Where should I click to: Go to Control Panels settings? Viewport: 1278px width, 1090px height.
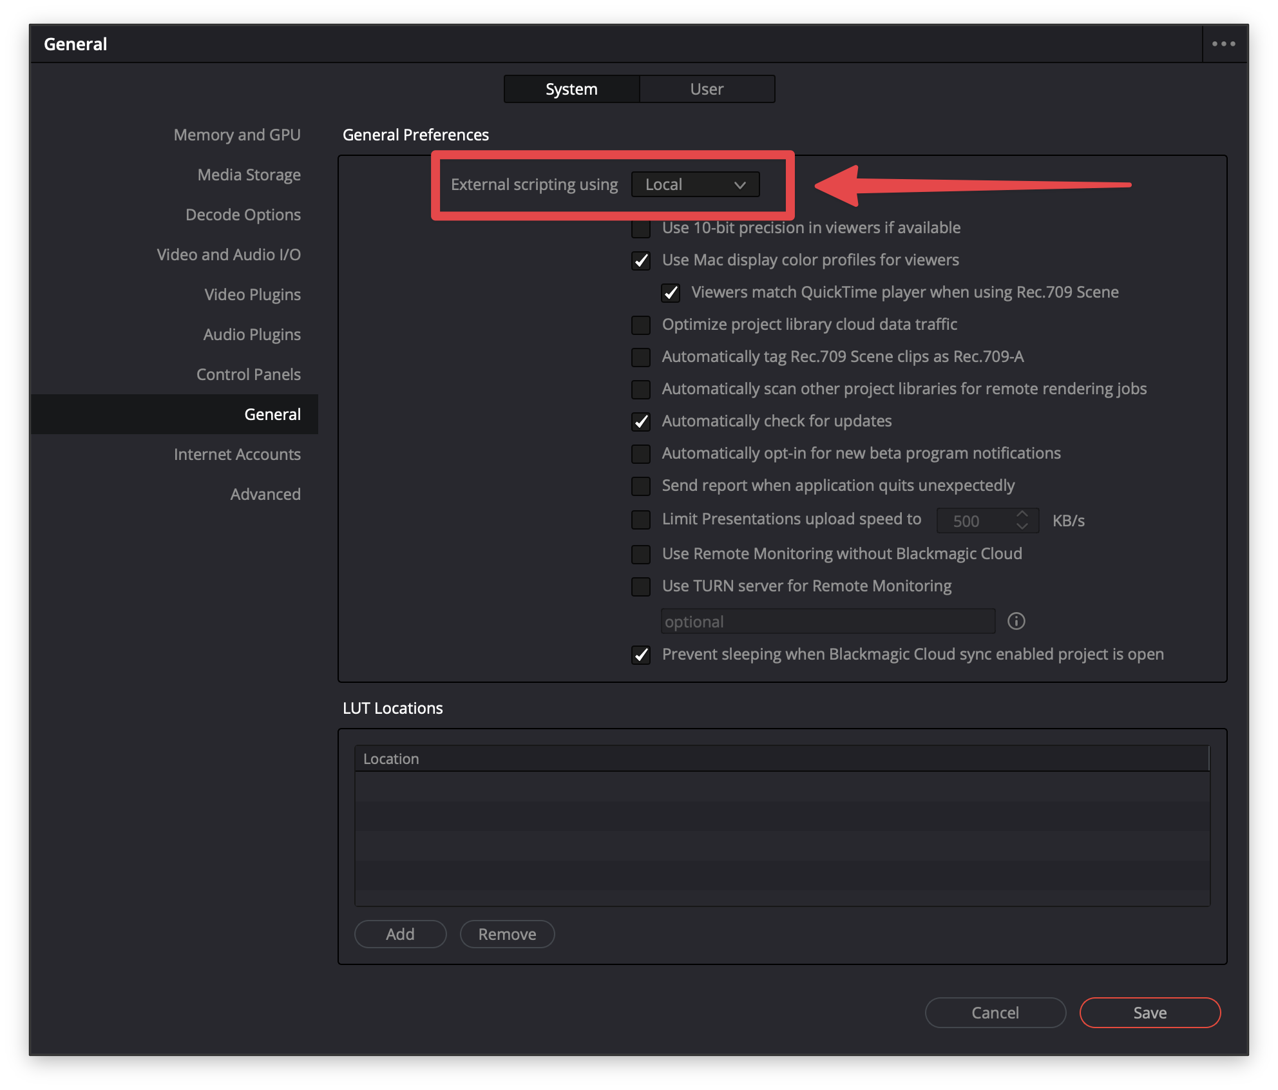pyautogui.click(x=249, y=374)
